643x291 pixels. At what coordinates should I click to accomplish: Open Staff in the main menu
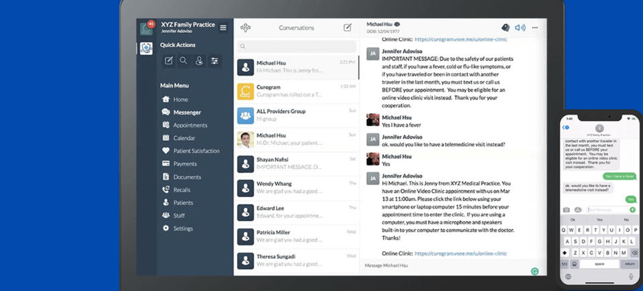173,215
